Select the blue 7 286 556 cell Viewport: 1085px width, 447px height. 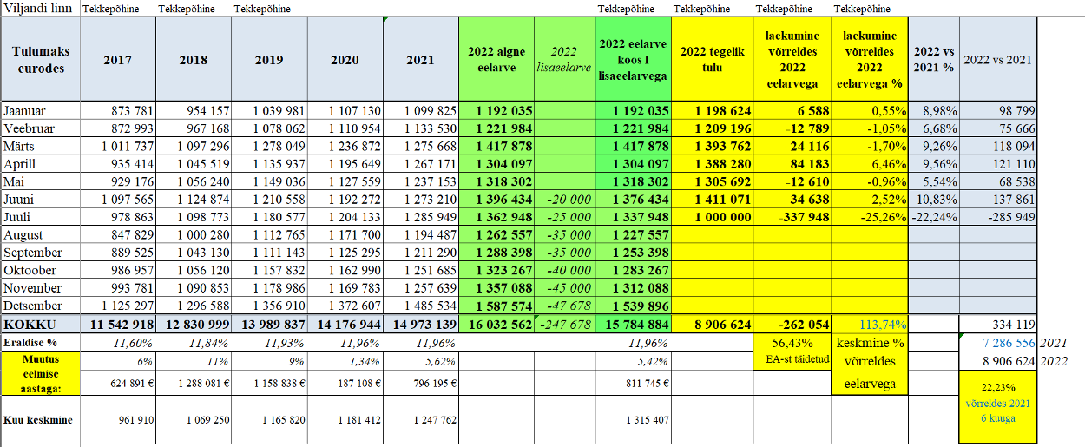[x=998, y=342]
